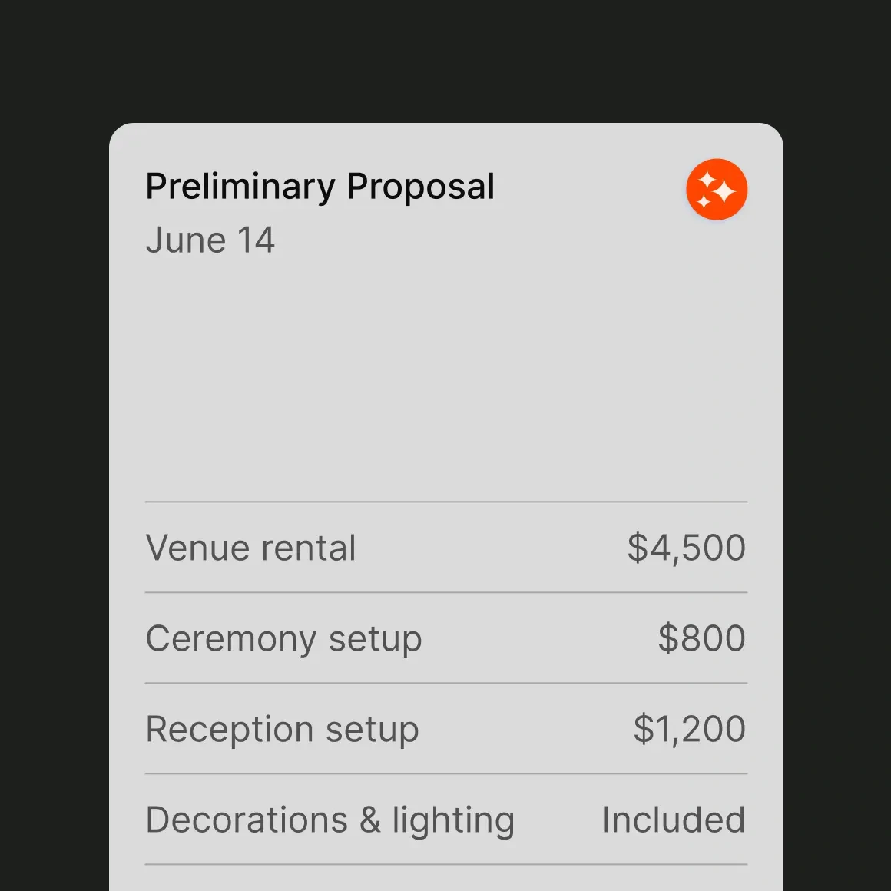Screen dimensions: 891x891
Task: Click the Included label for decorations
Action: point(674,819)
